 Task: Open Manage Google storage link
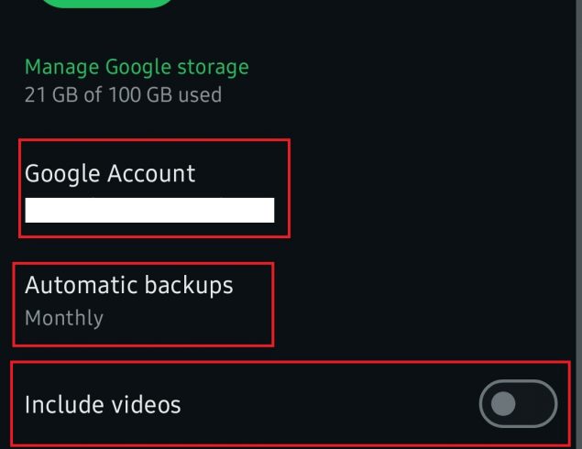click(x=137, y=67)
